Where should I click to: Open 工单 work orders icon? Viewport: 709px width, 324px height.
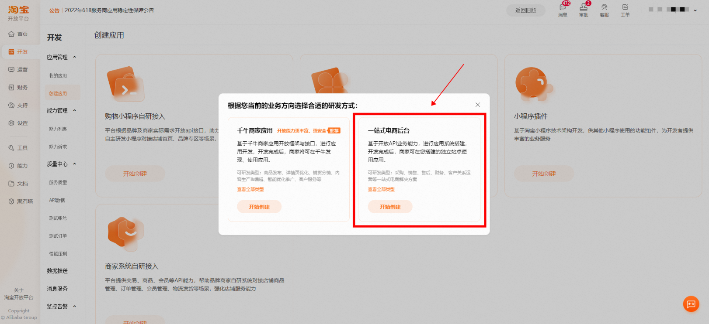tap(625, 10)
